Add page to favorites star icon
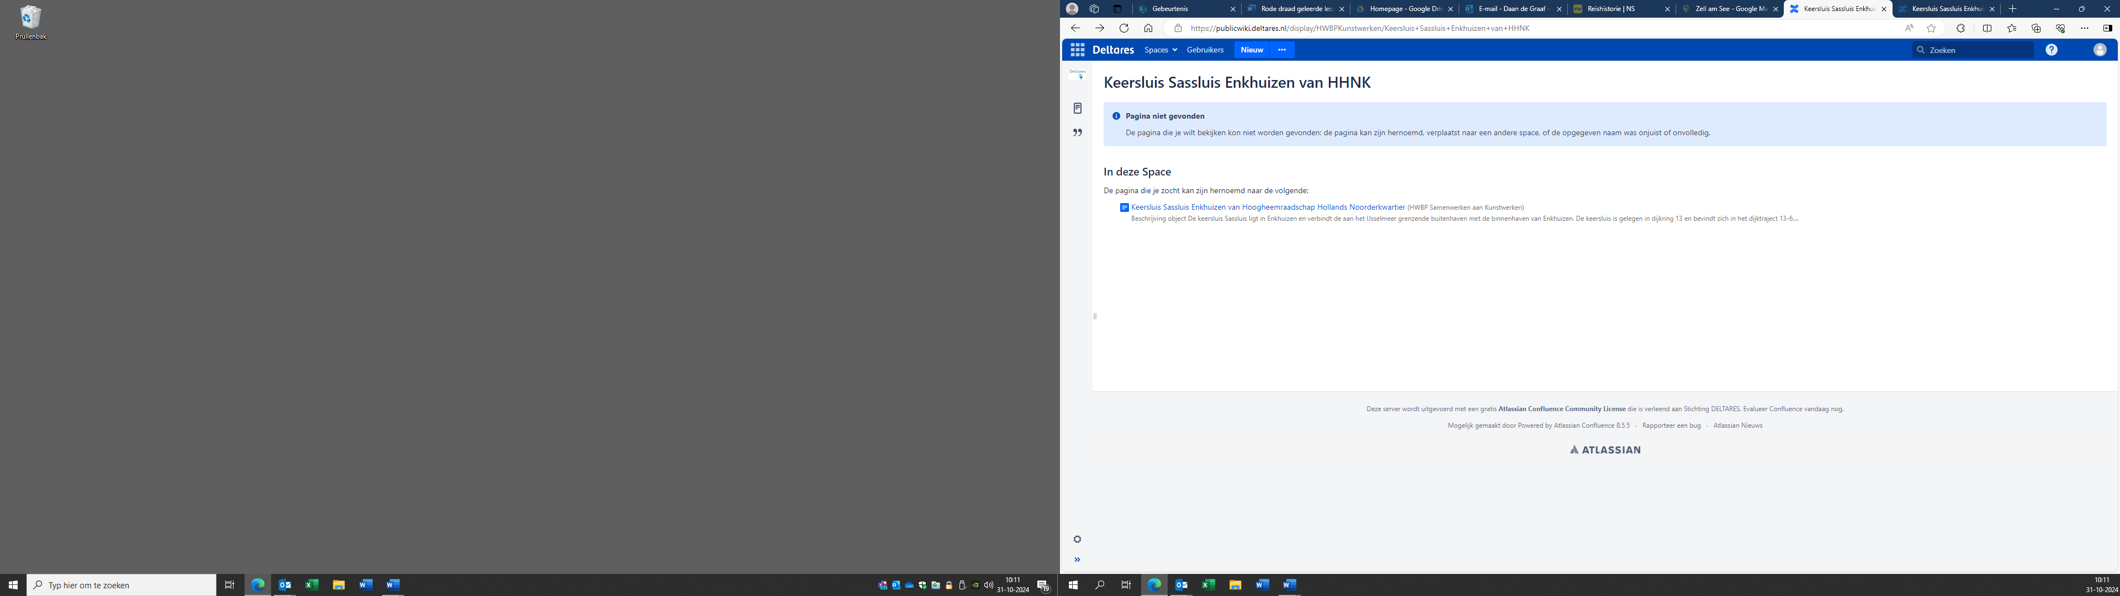The width and height of the screenshot is (2120, 596). click(1931, 28)
